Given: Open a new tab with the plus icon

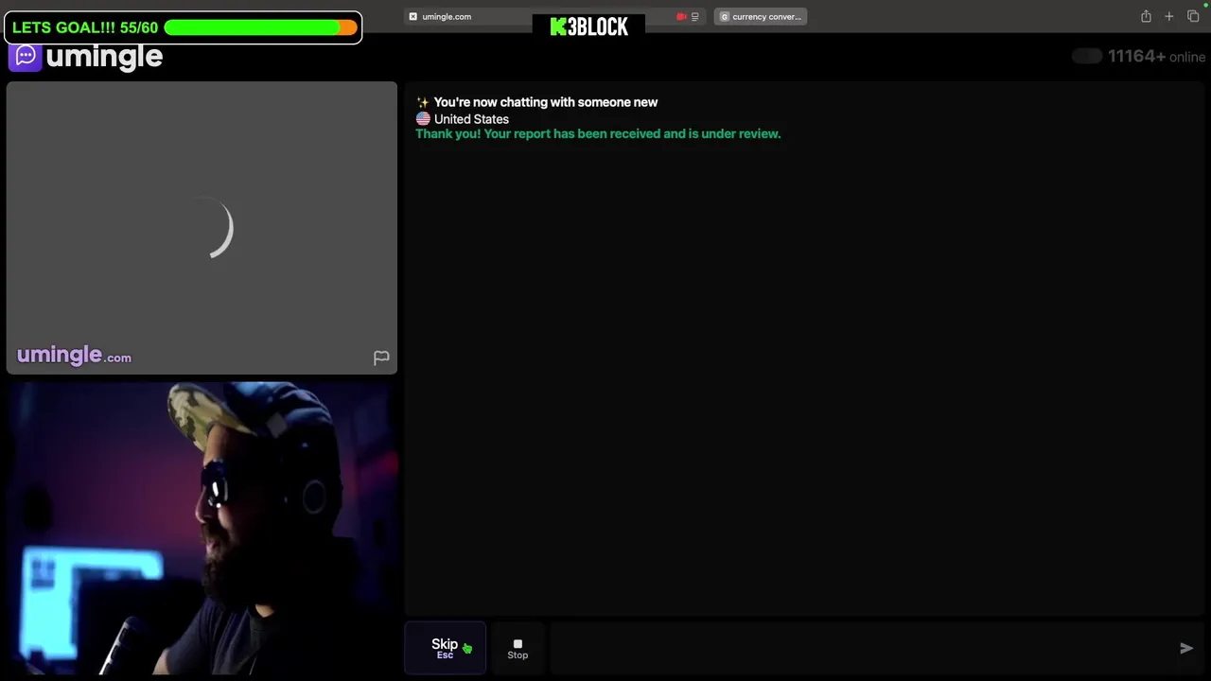Looking at the screenshot, I should point(1169,16).
